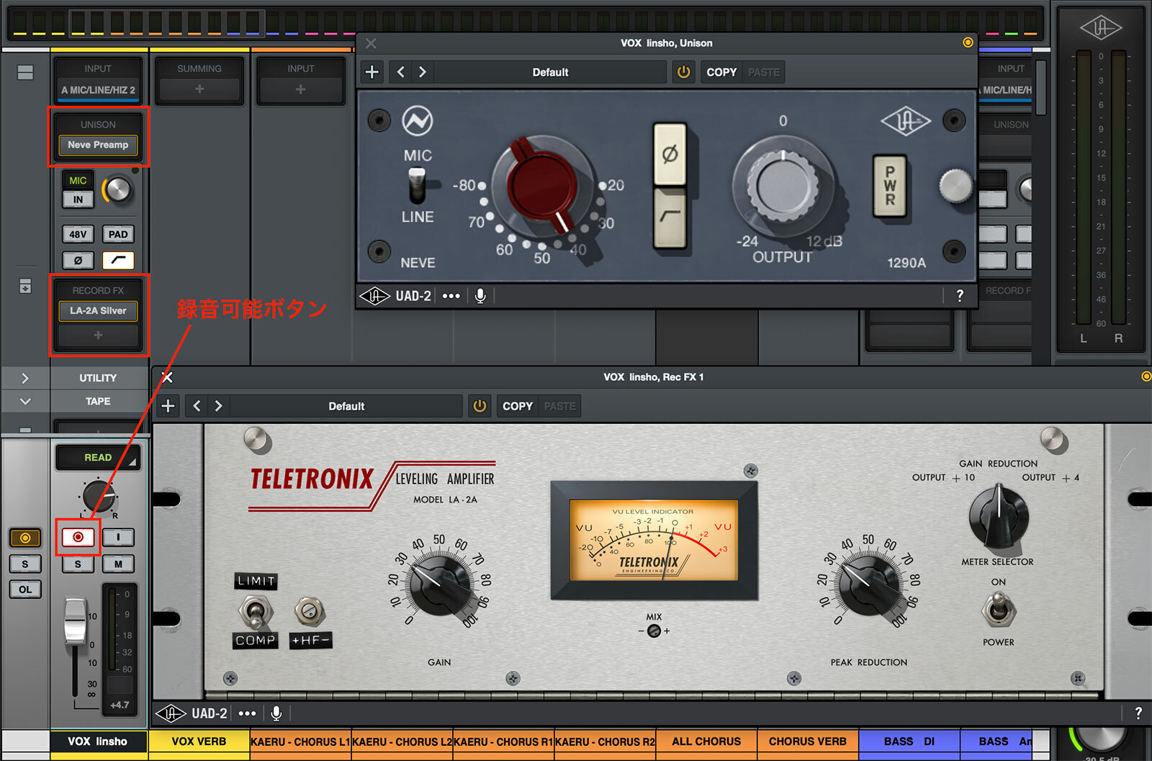
Task: Toggle the PAD button on channel strip
Action: point(118,234)
